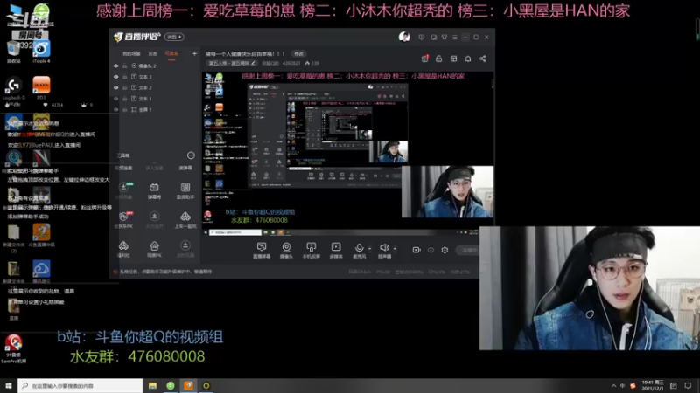The image size is (700, 393).
Task: Expand speaker options arrow
Action: (x=395, y=249)
